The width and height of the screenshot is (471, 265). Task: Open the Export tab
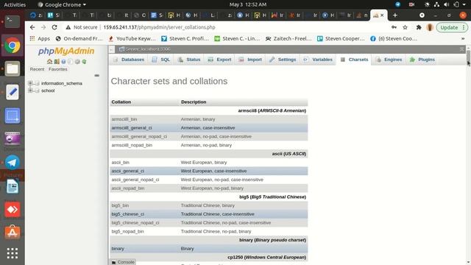220,60
